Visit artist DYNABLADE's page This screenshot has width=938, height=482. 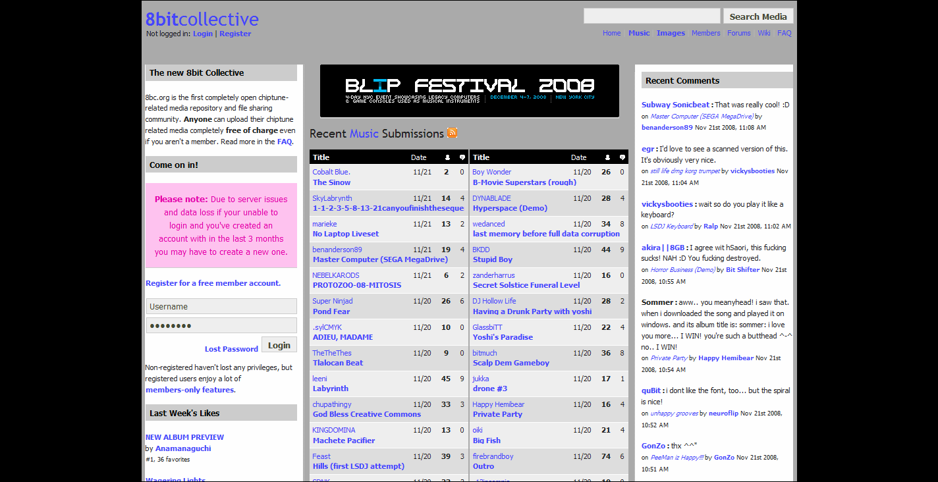pos(491,198)
